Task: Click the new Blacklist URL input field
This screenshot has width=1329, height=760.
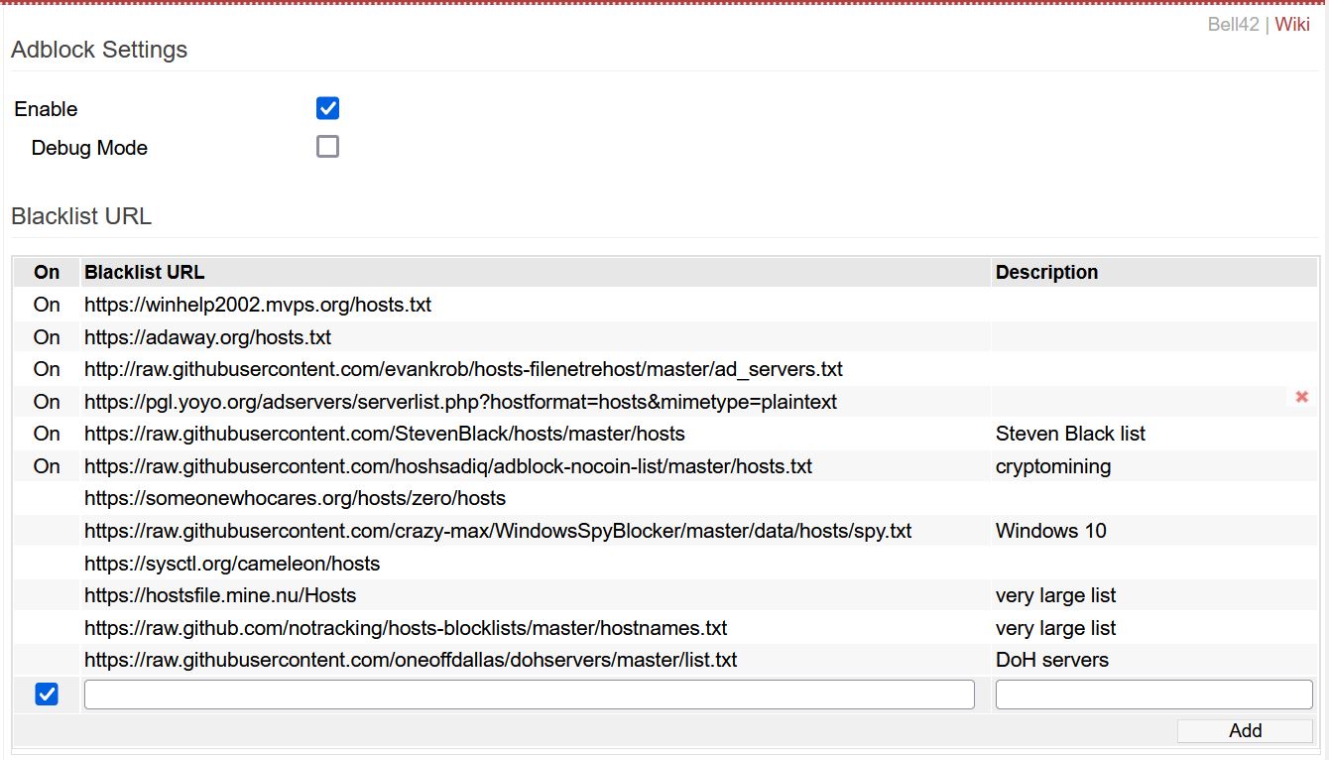Action: pyautogui.click(x=530, y=695)
